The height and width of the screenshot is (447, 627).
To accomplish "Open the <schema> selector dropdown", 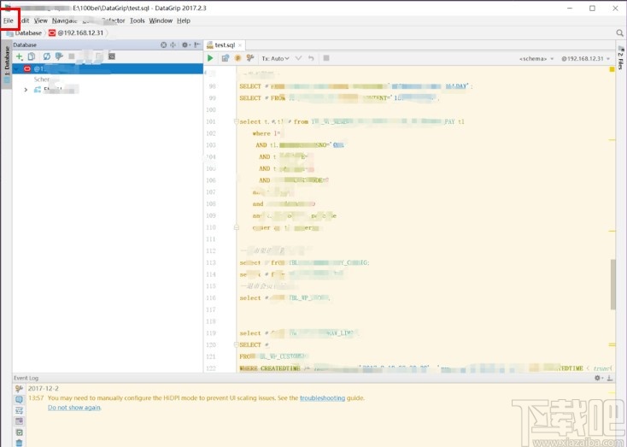I will (536, 59).
